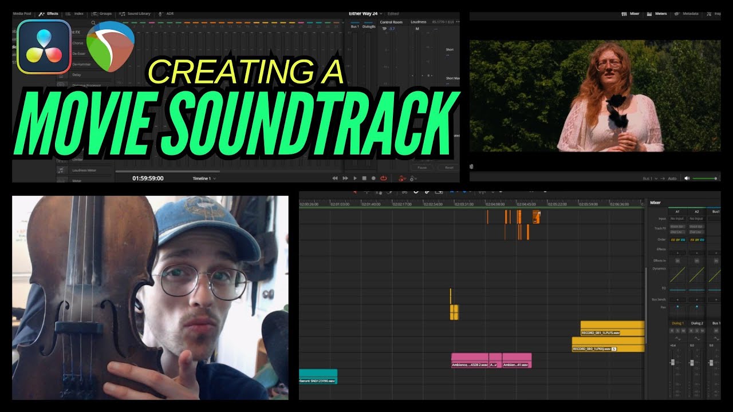
Task: Open the Sound Library tab
Action: click(x=136, y=13)
